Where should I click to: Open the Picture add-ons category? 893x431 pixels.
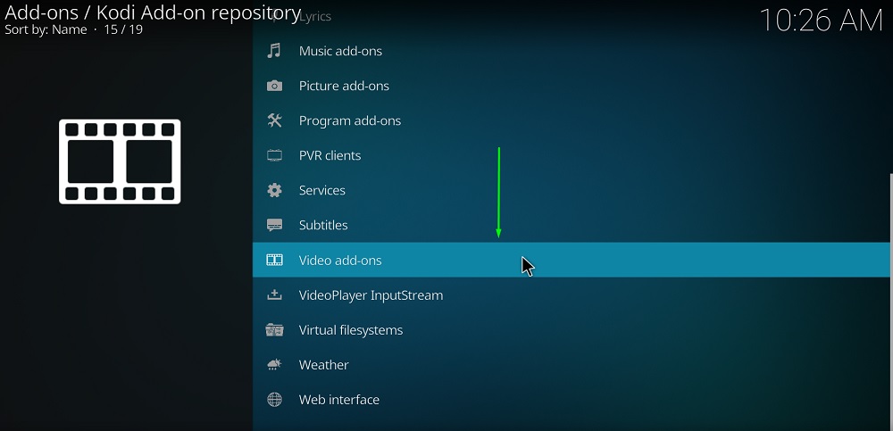pyautogui.click(x=572, y=86)
